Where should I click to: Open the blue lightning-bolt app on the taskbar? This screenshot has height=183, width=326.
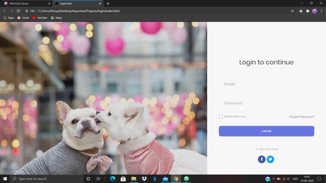155,179
